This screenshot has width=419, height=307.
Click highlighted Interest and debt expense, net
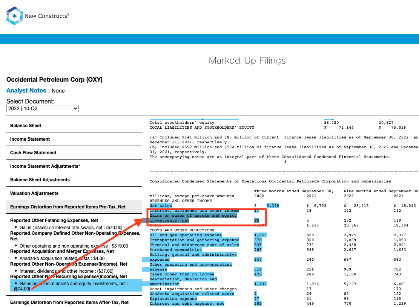(x=187, y=304)
